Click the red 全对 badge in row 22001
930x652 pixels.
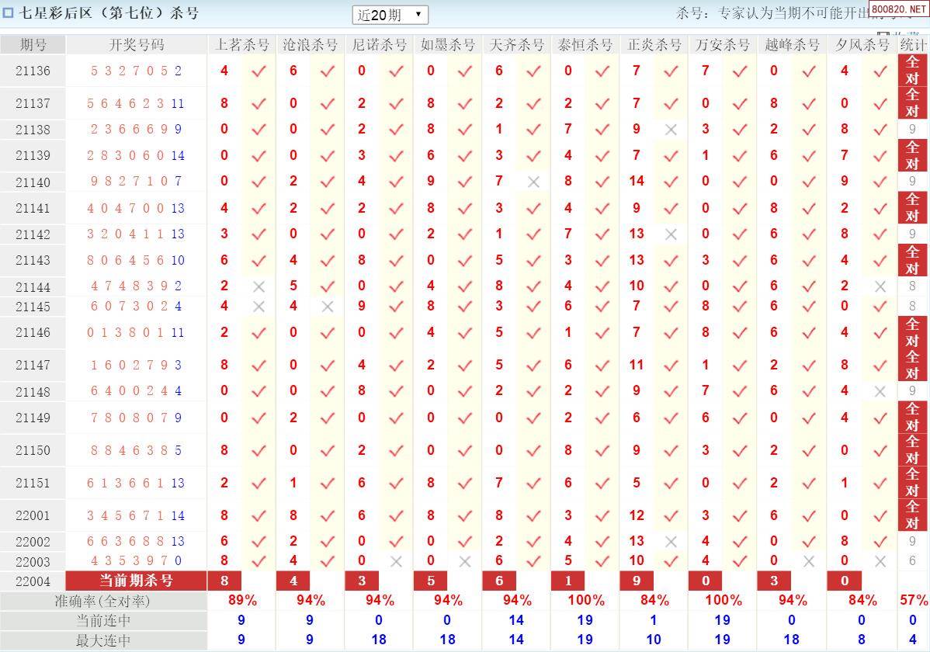click(x=912, y=515)
